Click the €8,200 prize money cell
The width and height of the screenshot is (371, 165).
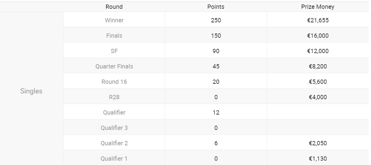(317, 66)
